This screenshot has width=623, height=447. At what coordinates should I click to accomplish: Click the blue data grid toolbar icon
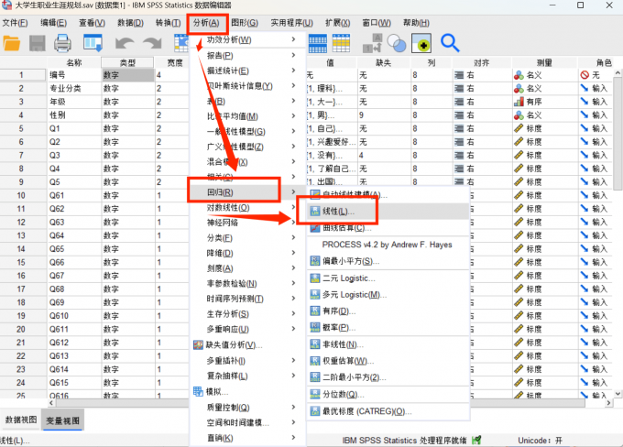(318, 43)
